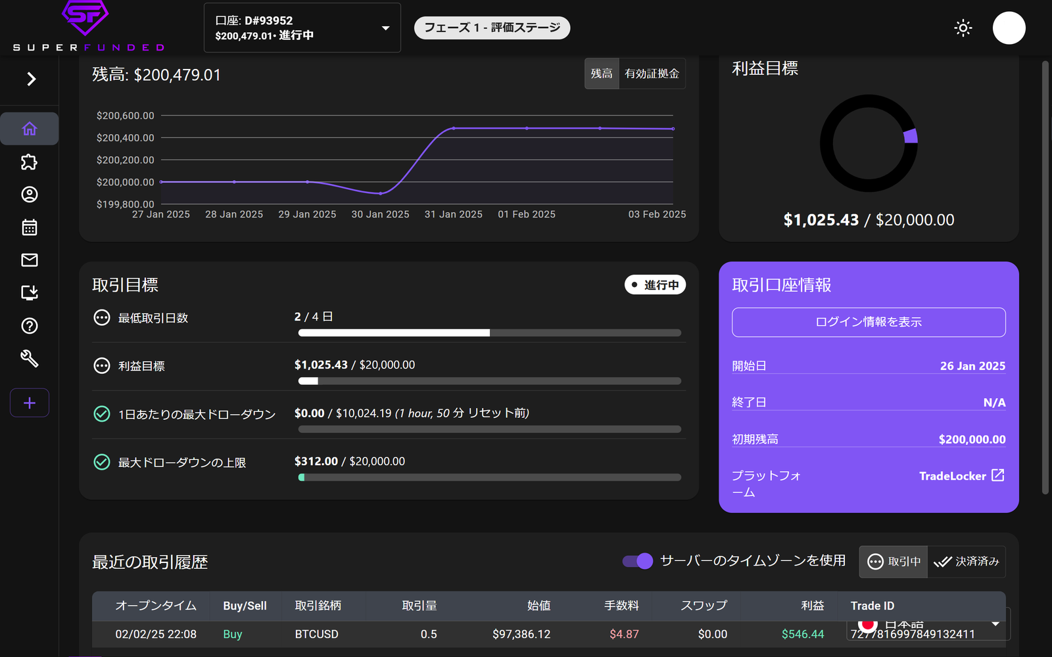Click the 手数料 column header
Screen dimensions: 1052x657
(622, 606)
